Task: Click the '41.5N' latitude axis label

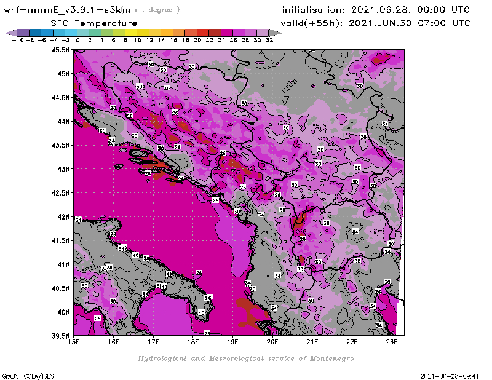Action: [x=60, y=240]
